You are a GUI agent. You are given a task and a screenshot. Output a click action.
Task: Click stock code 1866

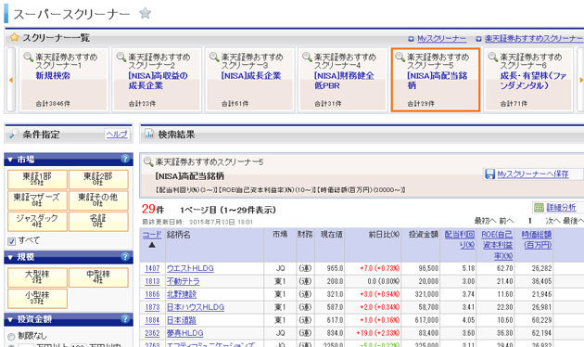(x=152, y=294)
